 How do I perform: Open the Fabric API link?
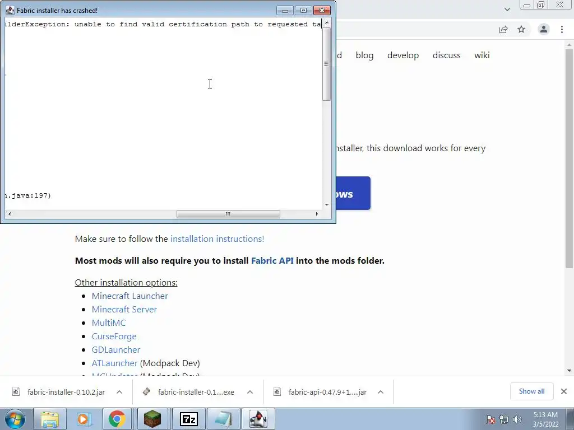[x=272, y=261]
